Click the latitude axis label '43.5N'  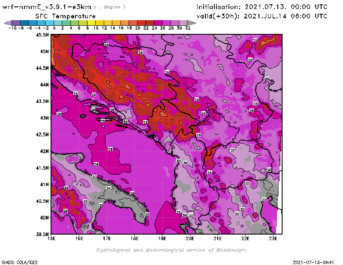[x=42, y=101]
